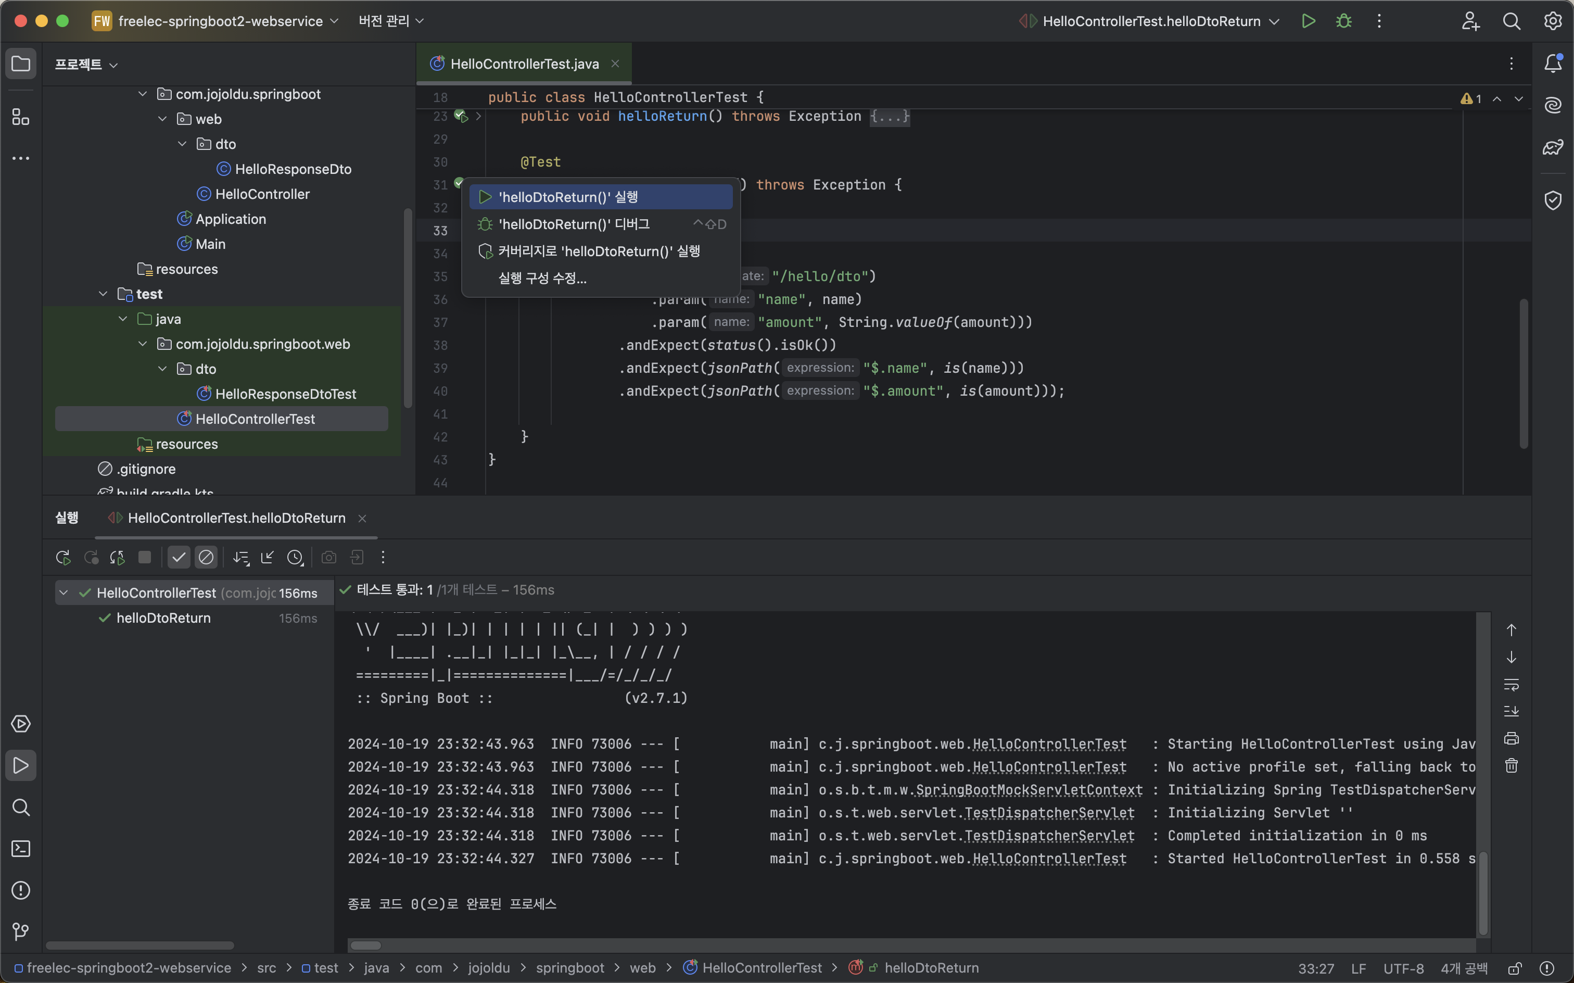The image size is (1574, 983).
Task: Click the horizontal scrollbar under the console output
Action: (366, 946)
